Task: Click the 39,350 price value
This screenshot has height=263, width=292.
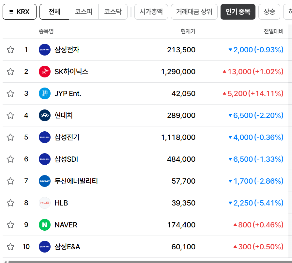Action: [183, 203]
